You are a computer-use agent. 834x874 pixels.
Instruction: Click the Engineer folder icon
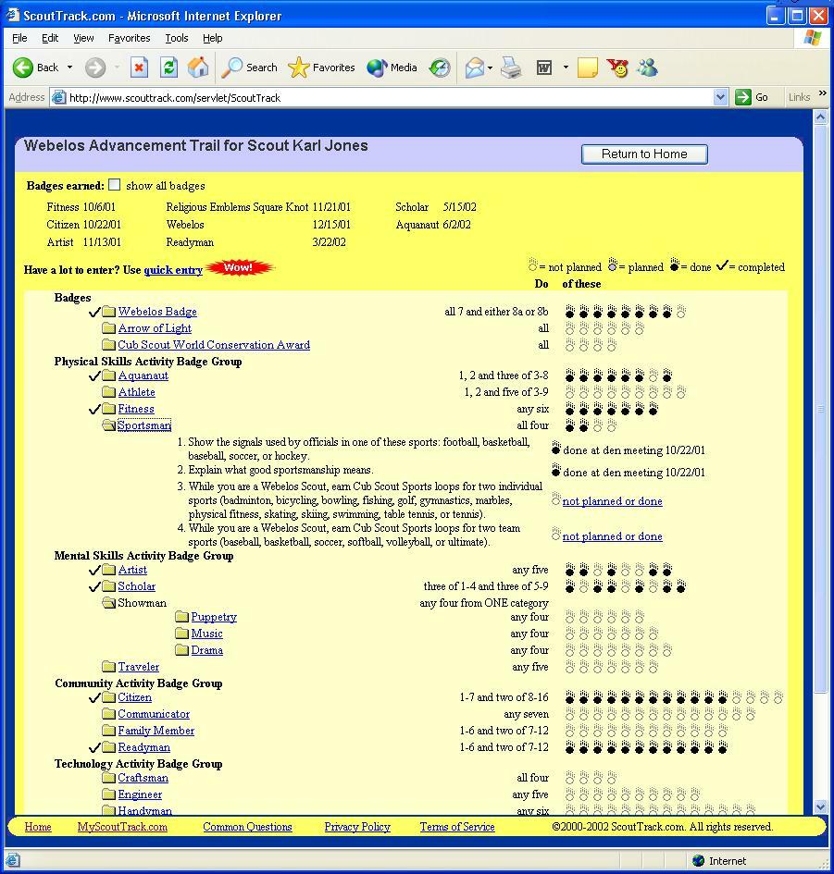coord(109,794)
